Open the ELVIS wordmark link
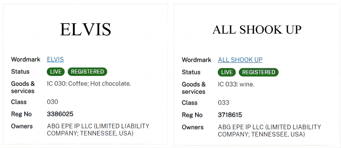 click(55, 59)
